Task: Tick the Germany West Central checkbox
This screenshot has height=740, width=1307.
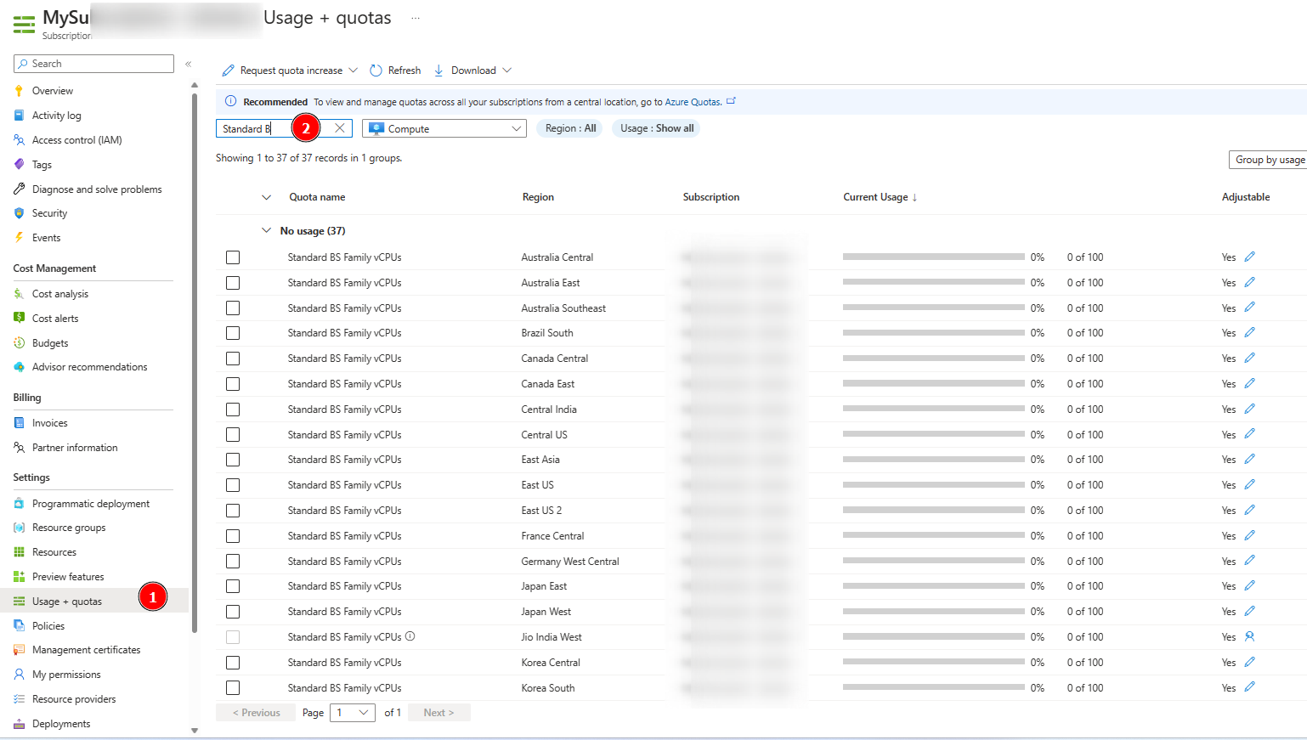Action: click(x=233, y=562)
